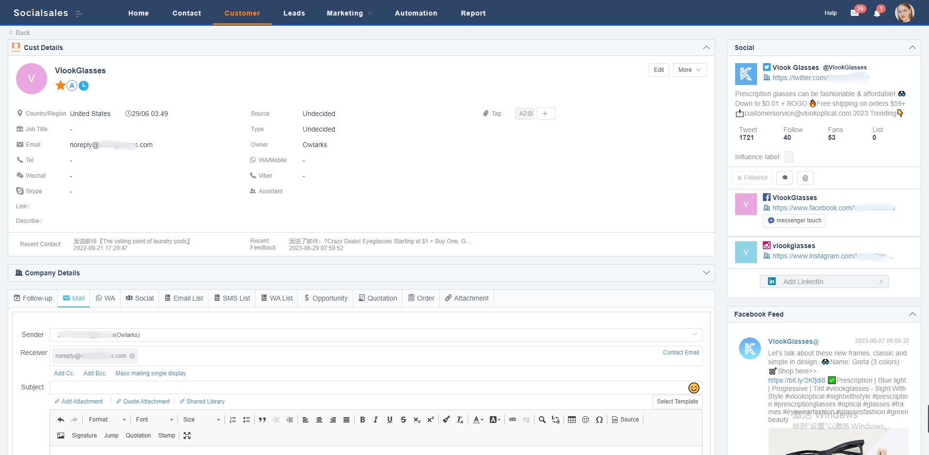
Task: Open the notifications bell
Action: (x=877, y=13)
